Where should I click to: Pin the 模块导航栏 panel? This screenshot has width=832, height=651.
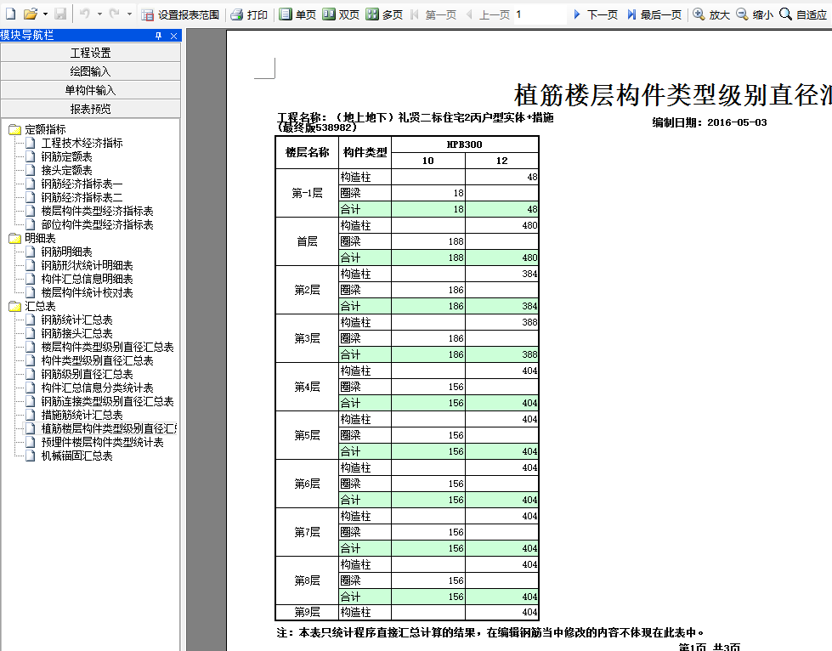coord(158,36)
